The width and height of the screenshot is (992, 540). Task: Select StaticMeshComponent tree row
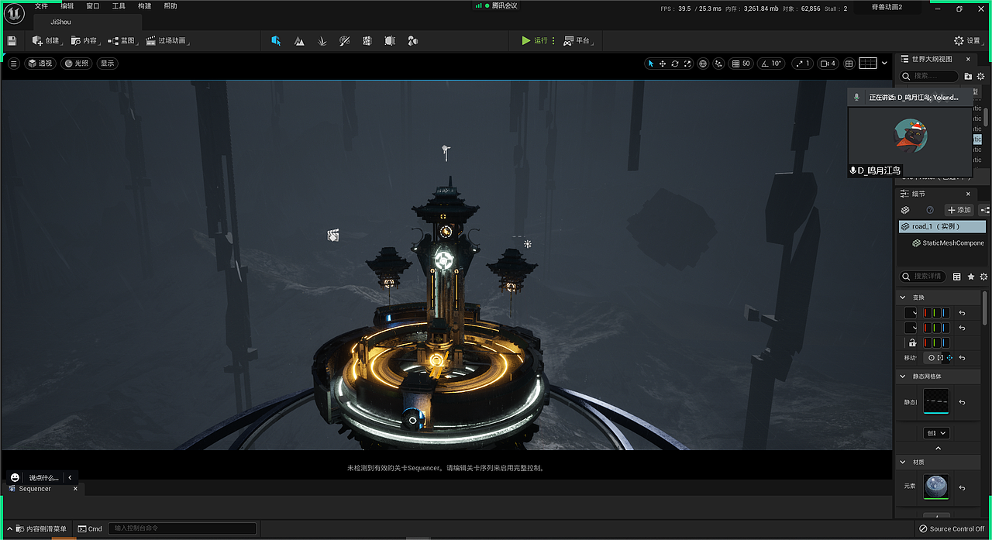point(947,242)
